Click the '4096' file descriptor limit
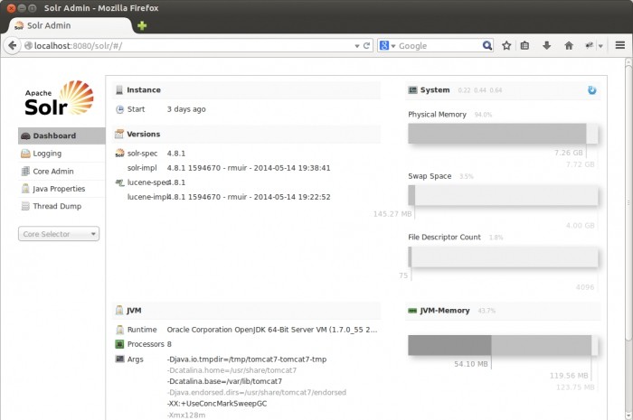The height and width of the screenshot is (420, 633). 585,287
